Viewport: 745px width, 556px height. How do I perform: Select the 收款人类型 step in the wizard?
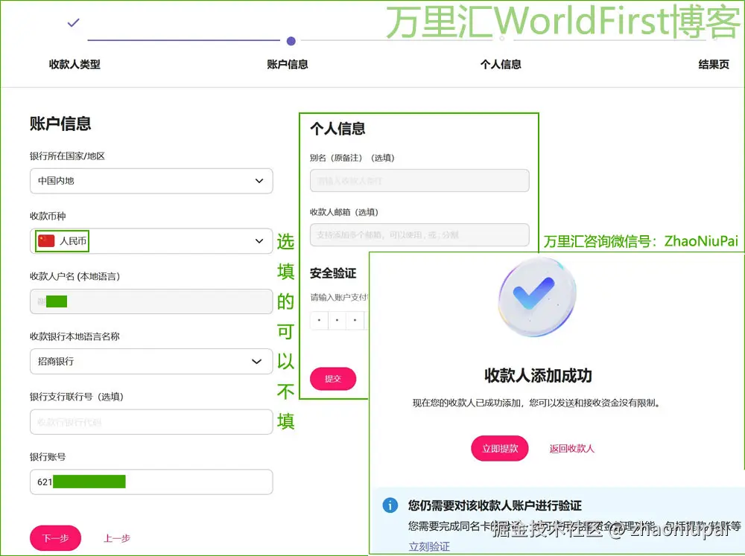74,64
